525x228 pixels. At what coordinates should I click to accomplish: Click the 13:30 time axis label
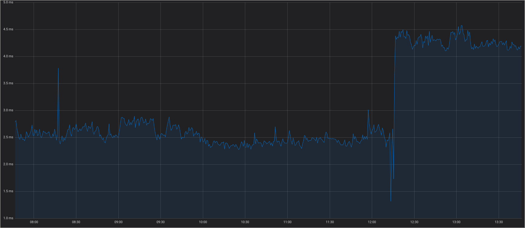coord(499,222)
